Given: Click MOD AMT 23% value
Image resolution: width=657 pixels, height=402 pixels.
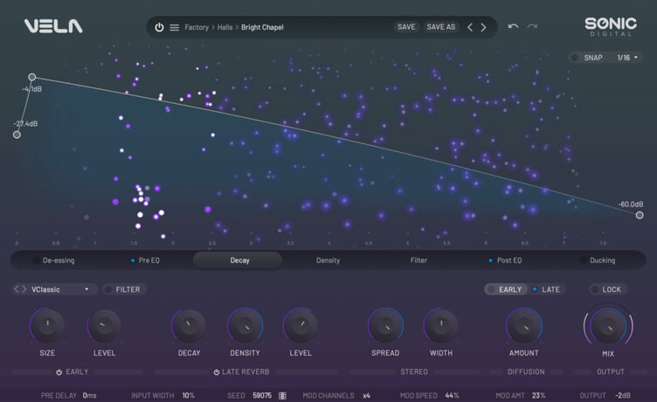Looking at the screenshot, I should (538, 396).
